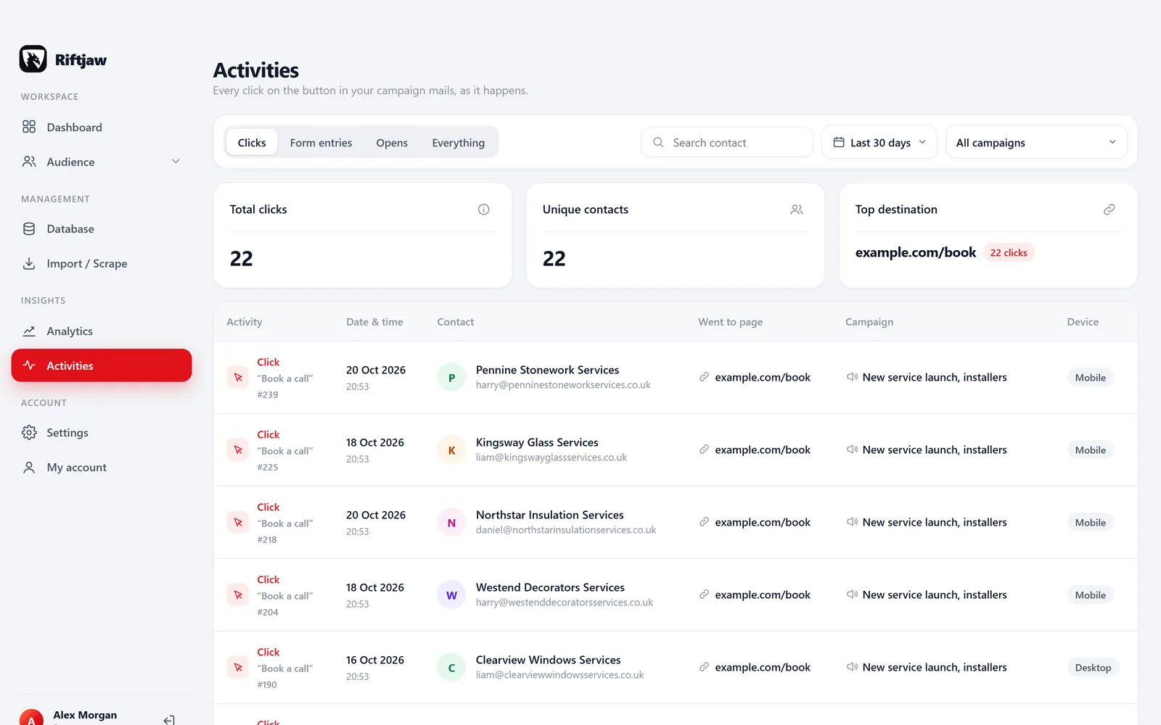Click the K avatar for Kingsway Glass
1161x725 pixels.
click(x=451, y=450)
